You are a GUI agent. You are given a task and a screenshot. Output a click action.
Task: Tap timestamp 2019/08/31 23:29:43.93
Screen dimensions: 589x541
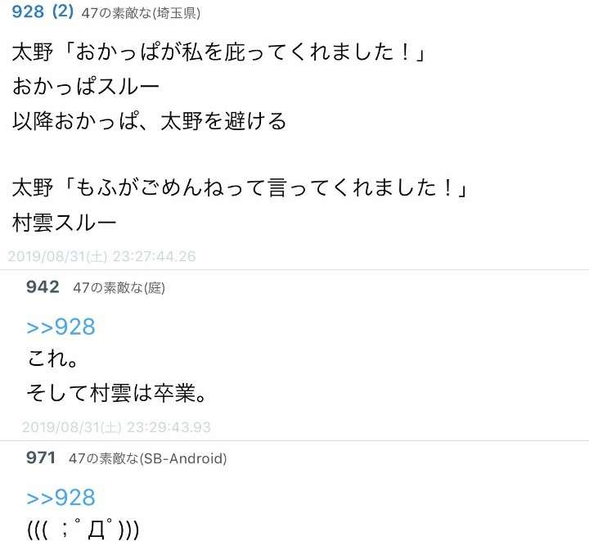[x=116, y=427]
